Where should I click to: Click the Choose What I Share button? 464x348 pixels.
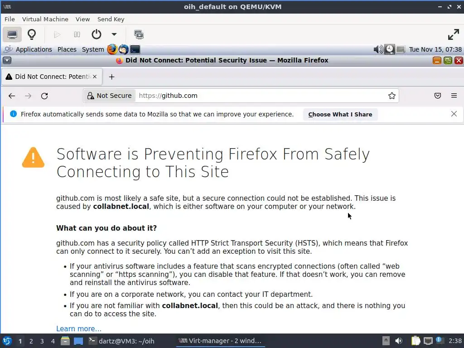(x=340, y=115)
